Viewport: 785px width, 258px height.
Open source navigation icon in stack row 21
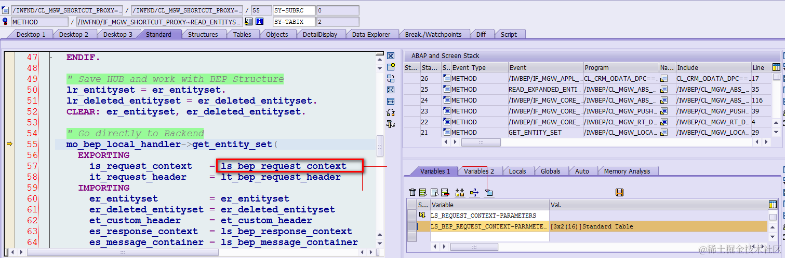(x=664, y=133)
